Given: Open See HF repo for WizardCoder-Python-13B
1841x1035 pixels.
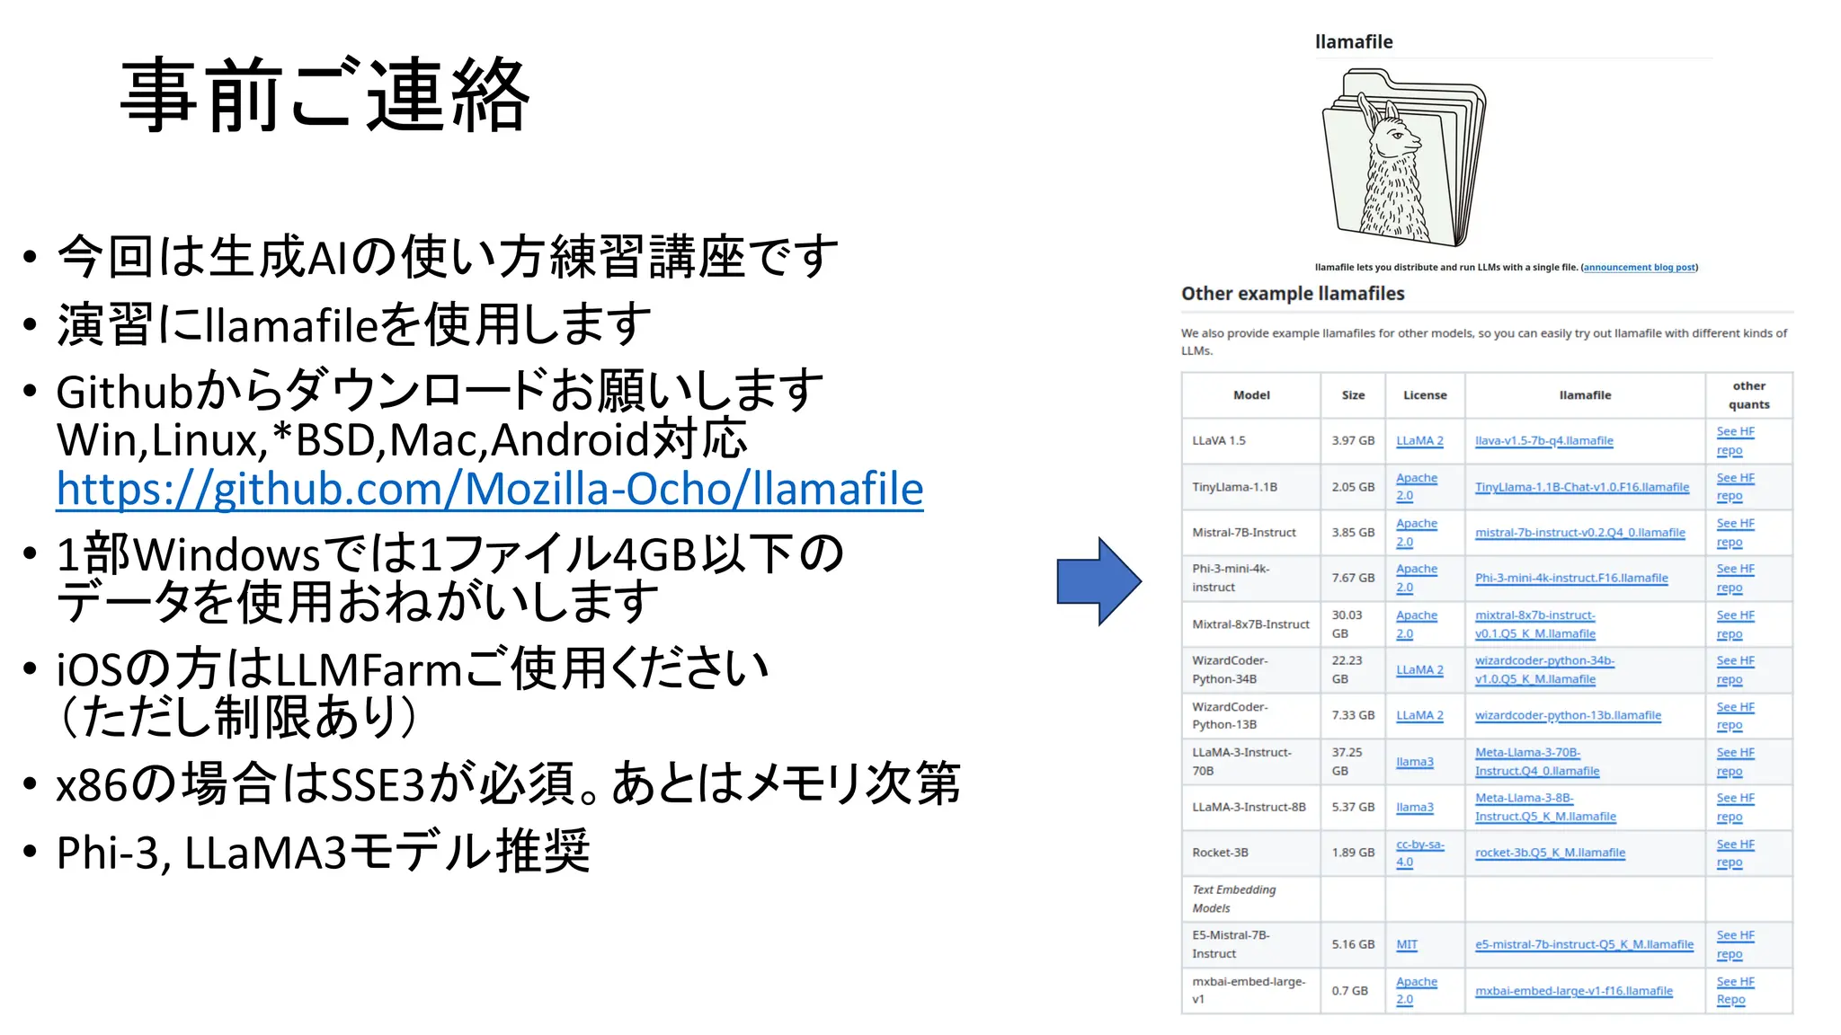Looking at the screenshot, I should click(1735, 716).
